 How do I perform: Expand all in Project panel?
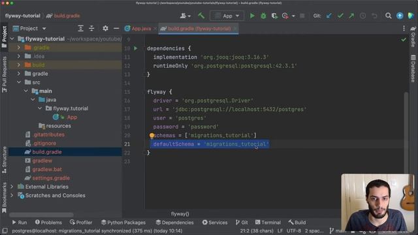(x=80, y=28)
